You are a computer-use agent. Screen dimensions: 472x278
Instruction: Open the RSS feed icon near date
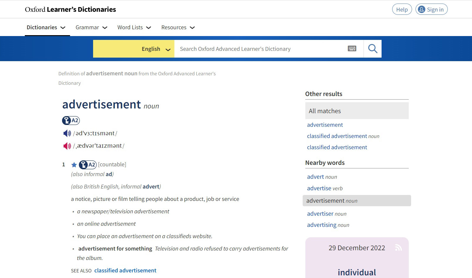398,248
